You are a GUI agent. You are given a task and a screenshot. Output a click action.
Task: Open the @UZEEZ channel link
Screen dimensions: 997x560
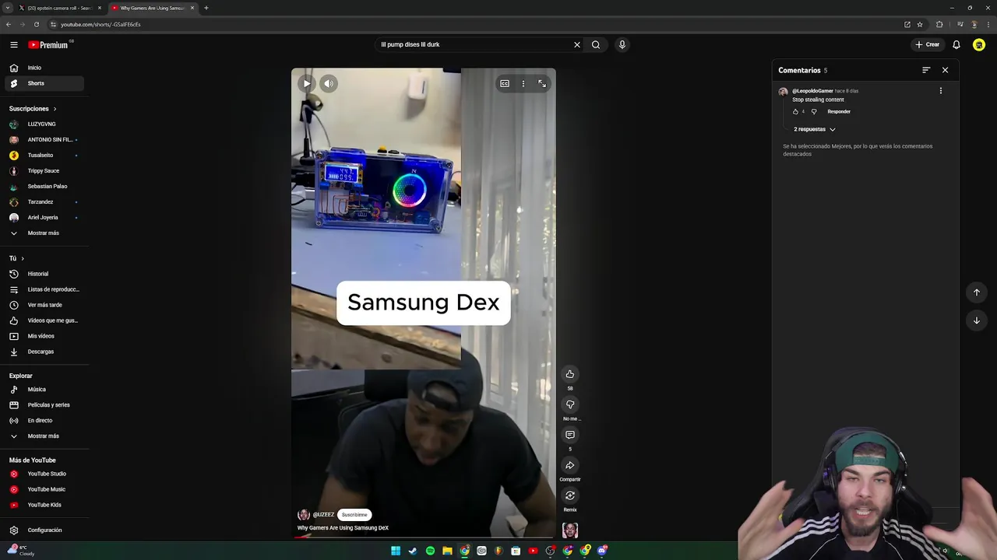tap(323, 515)
